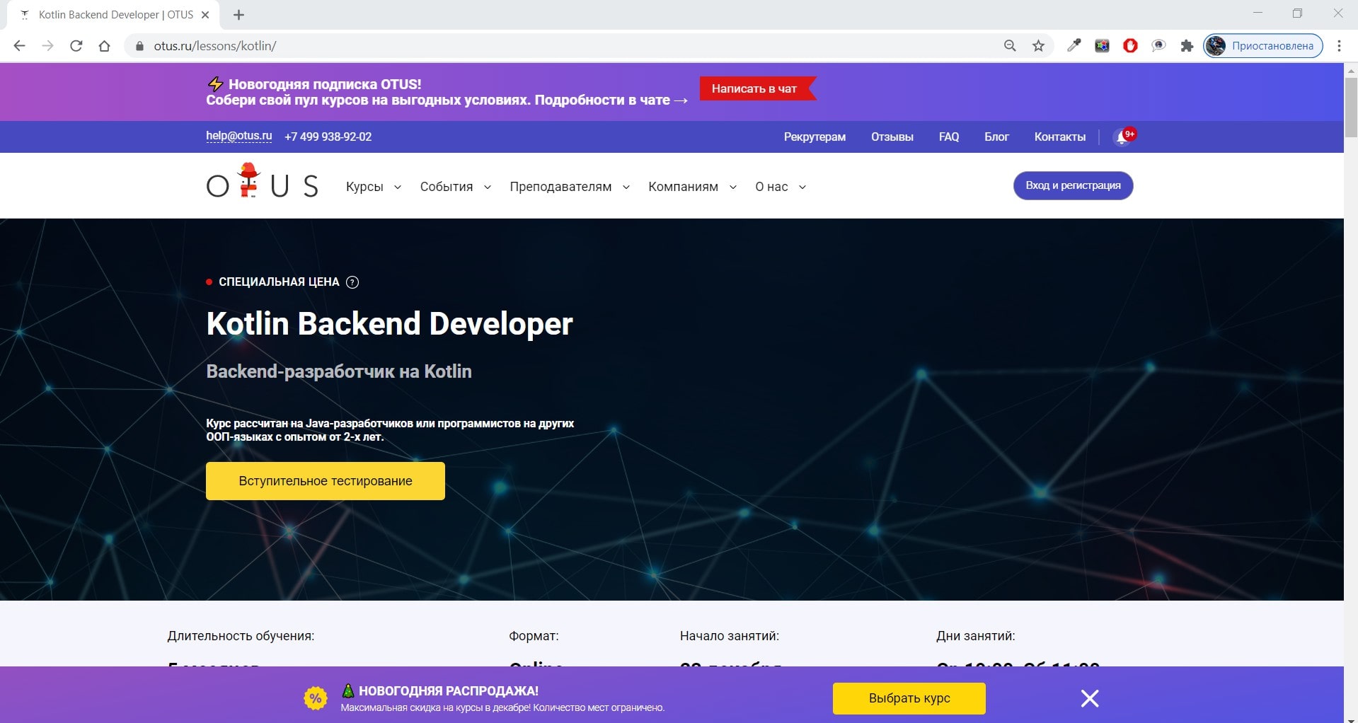Image resolution: width=1358 pixels, height=723 pixels.
Task: Open the Рекрутерам link
Action: pyautogui.click(x=815, y=137)
